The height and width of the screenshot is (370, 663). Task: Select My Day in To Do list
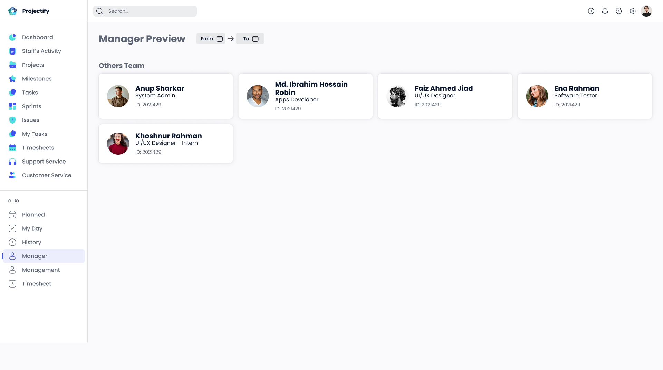(x=32, y=228)
